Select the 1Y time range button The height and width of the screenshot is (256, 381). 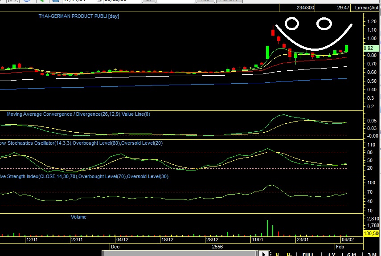331,254
